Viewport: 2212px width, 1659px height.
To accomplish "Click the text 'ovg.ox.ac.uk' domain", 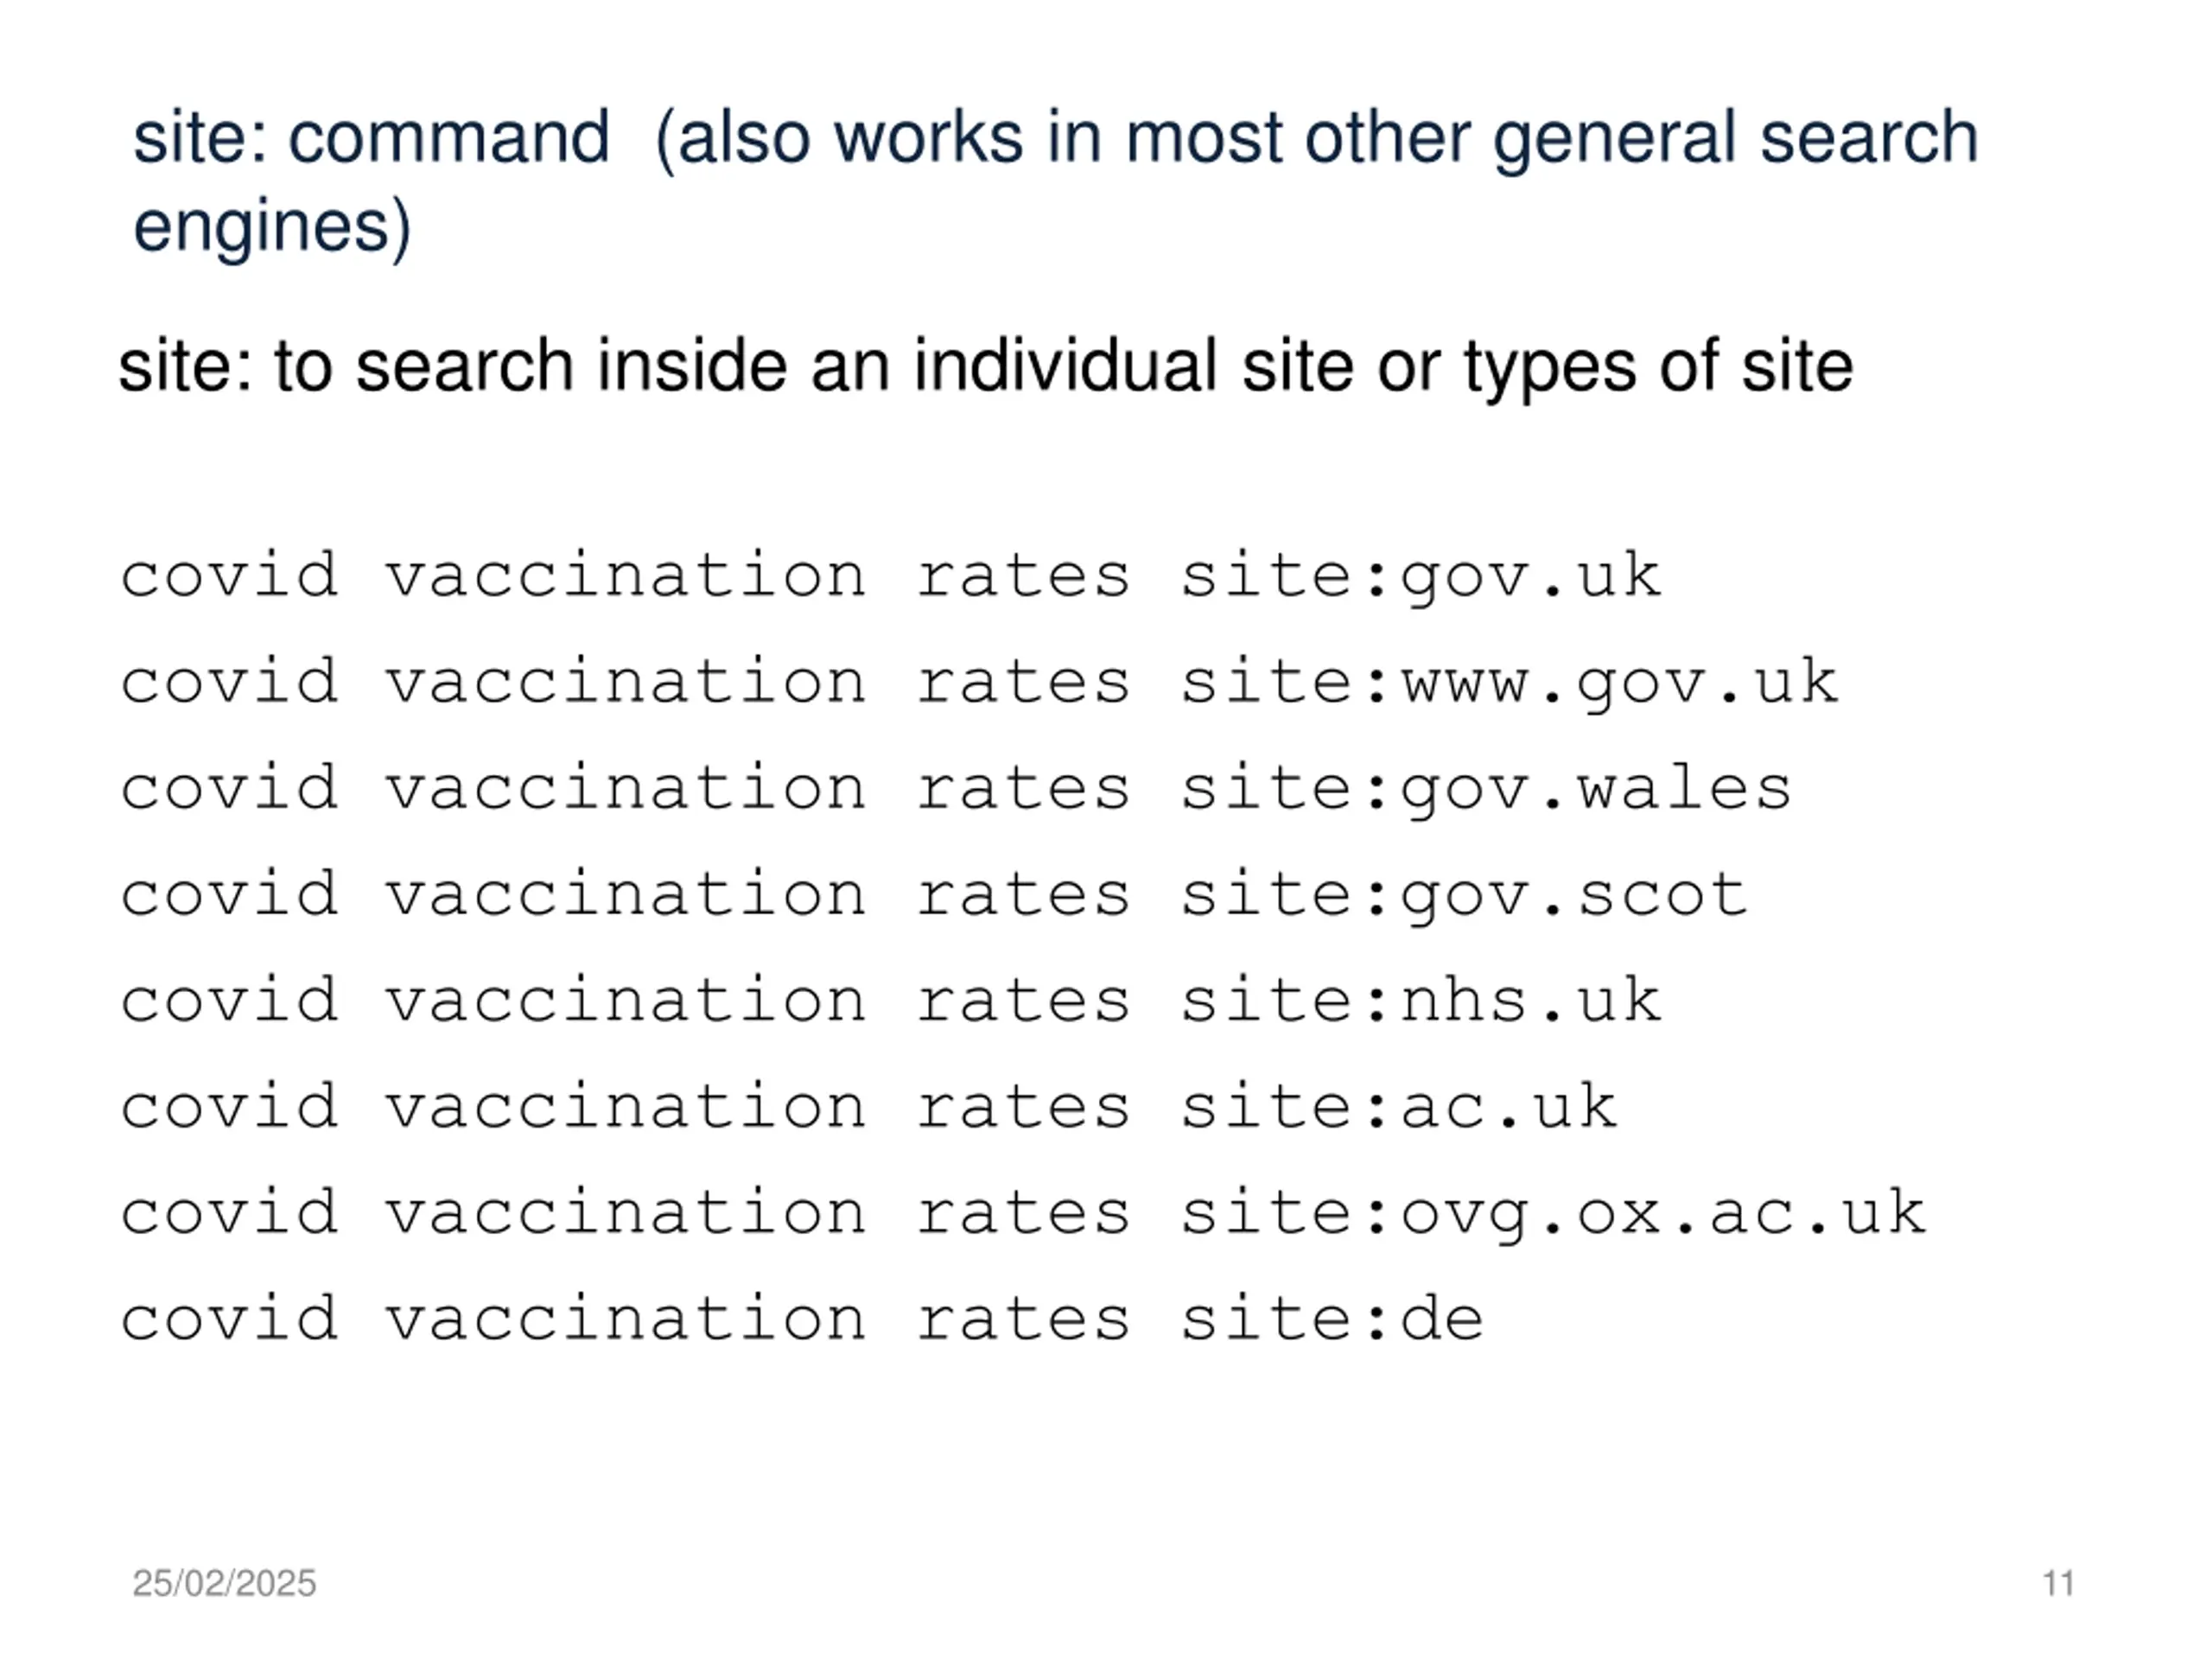I will [x=1662, y=1215].
